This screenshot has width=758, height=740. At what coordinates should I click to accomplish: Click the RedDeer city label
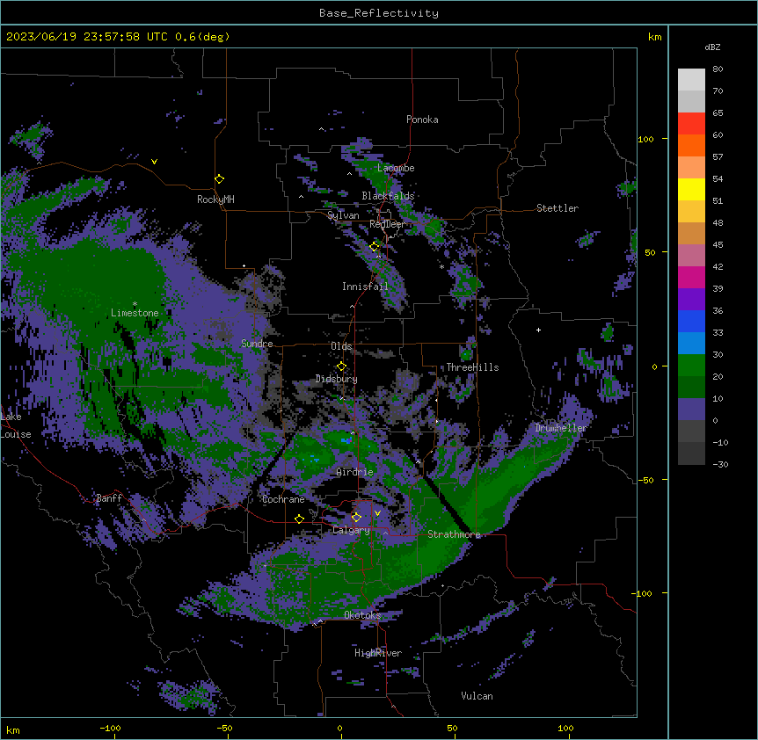click(387, 224)
